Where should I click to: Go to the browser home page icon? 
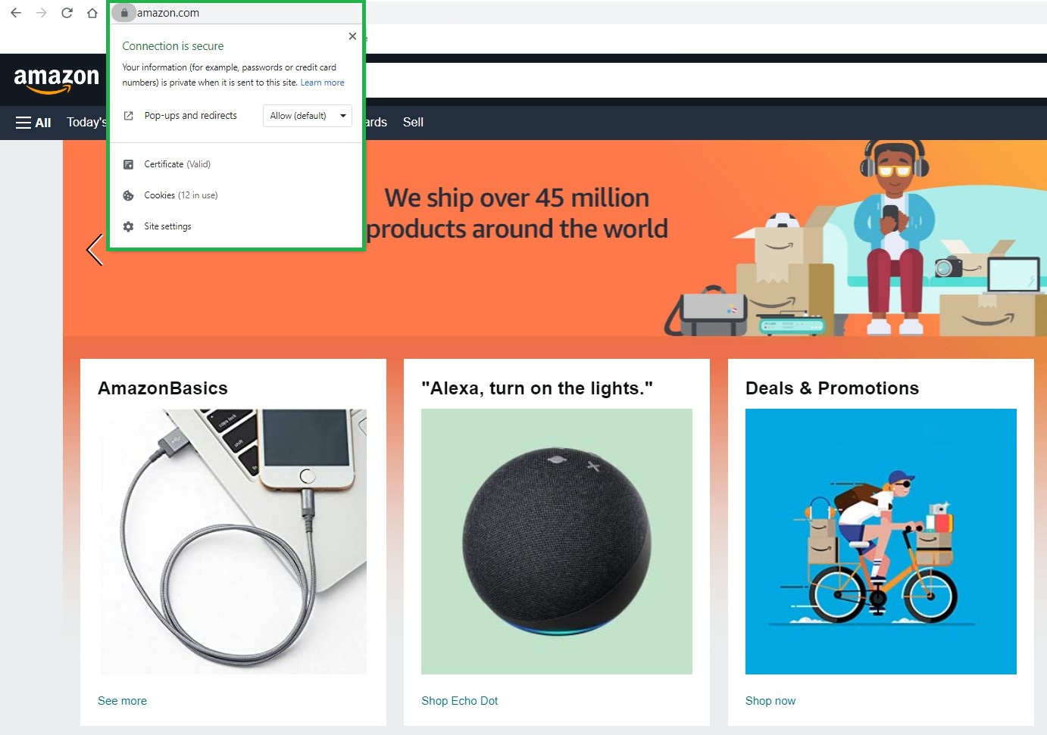92,13
